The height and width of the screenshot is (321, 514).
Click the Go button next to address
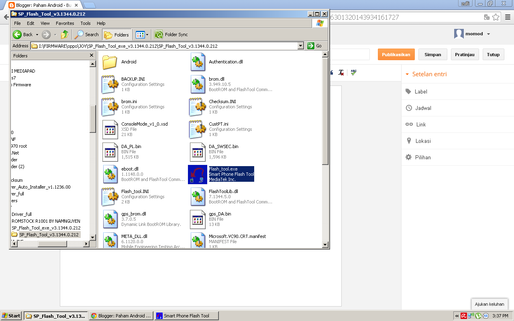pos(314,46)
